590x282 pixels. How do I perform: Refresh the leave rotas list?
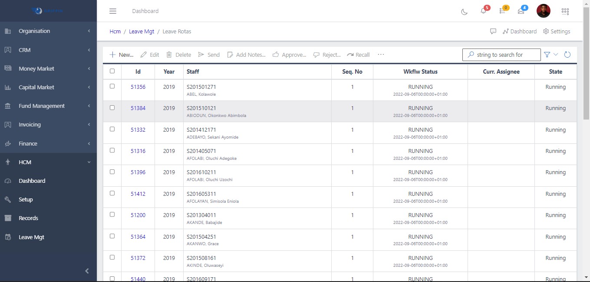(567, 55)
